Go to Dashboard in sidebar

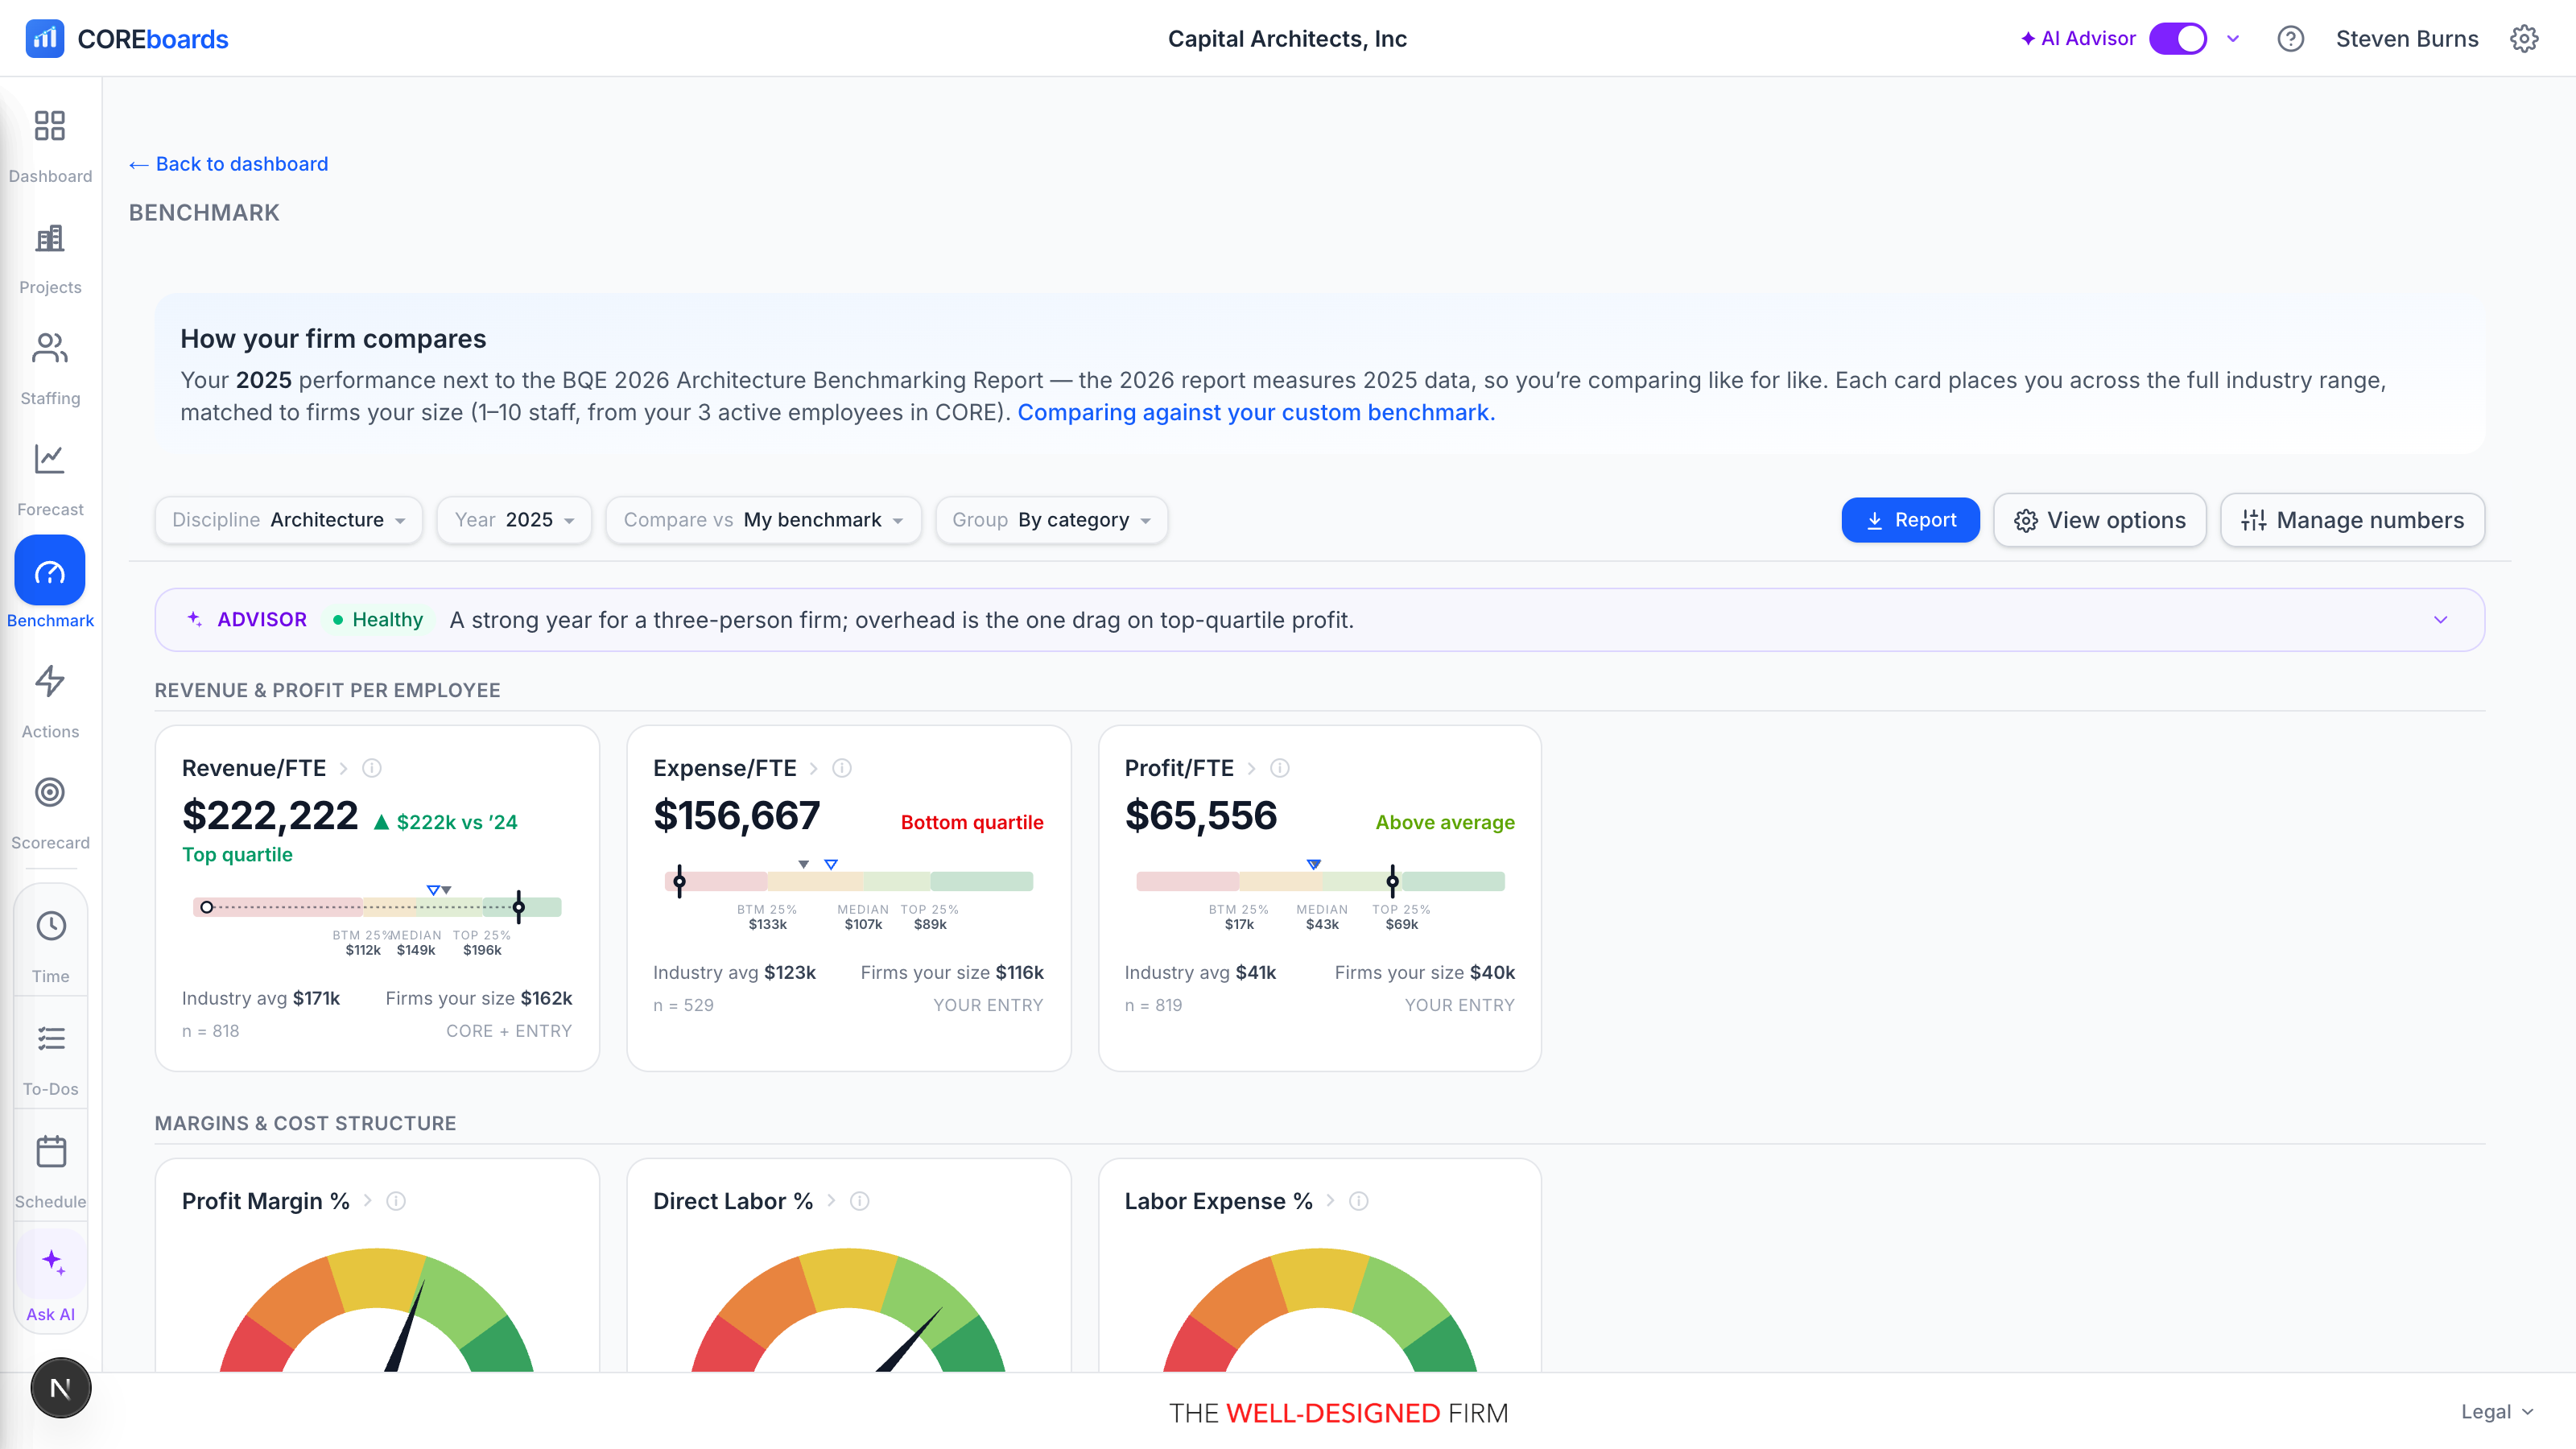click(50, 146)
